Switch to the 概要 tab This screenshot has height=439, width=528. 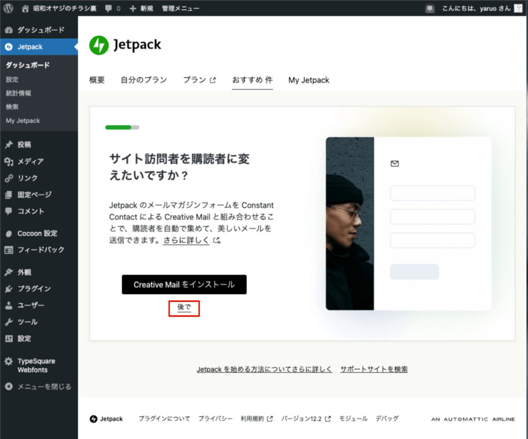97,80
